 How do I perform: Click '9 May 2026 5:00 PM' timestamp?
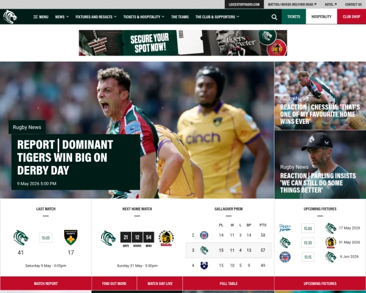[x=37, y=184]
